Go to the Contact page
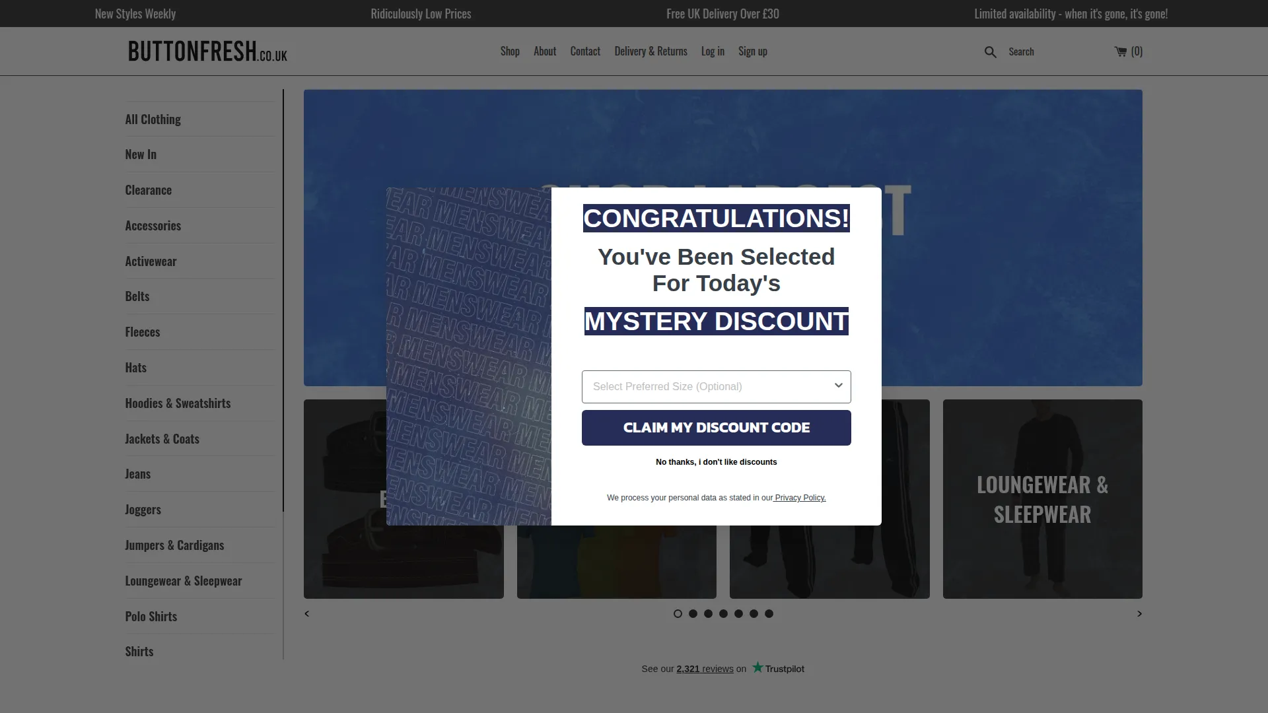This screenshot has height=713, width=1268. point(585,51)
